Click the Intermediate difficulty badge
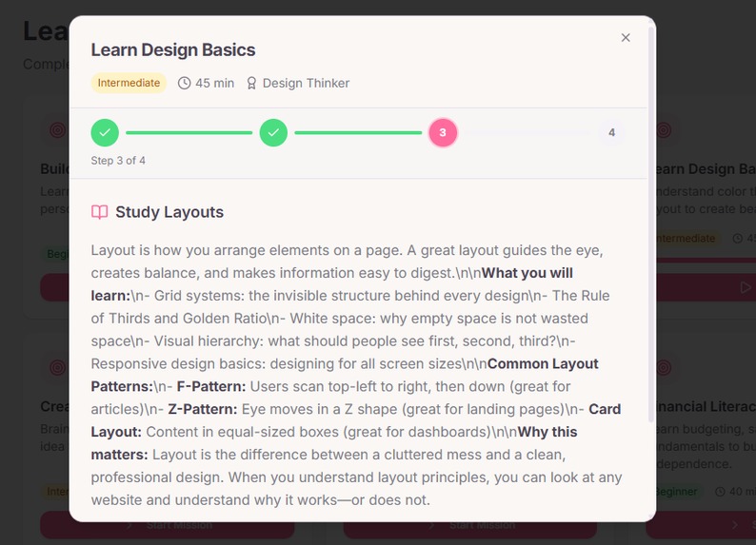The height and width of the screenshot is (545, 756). [129, 83]
